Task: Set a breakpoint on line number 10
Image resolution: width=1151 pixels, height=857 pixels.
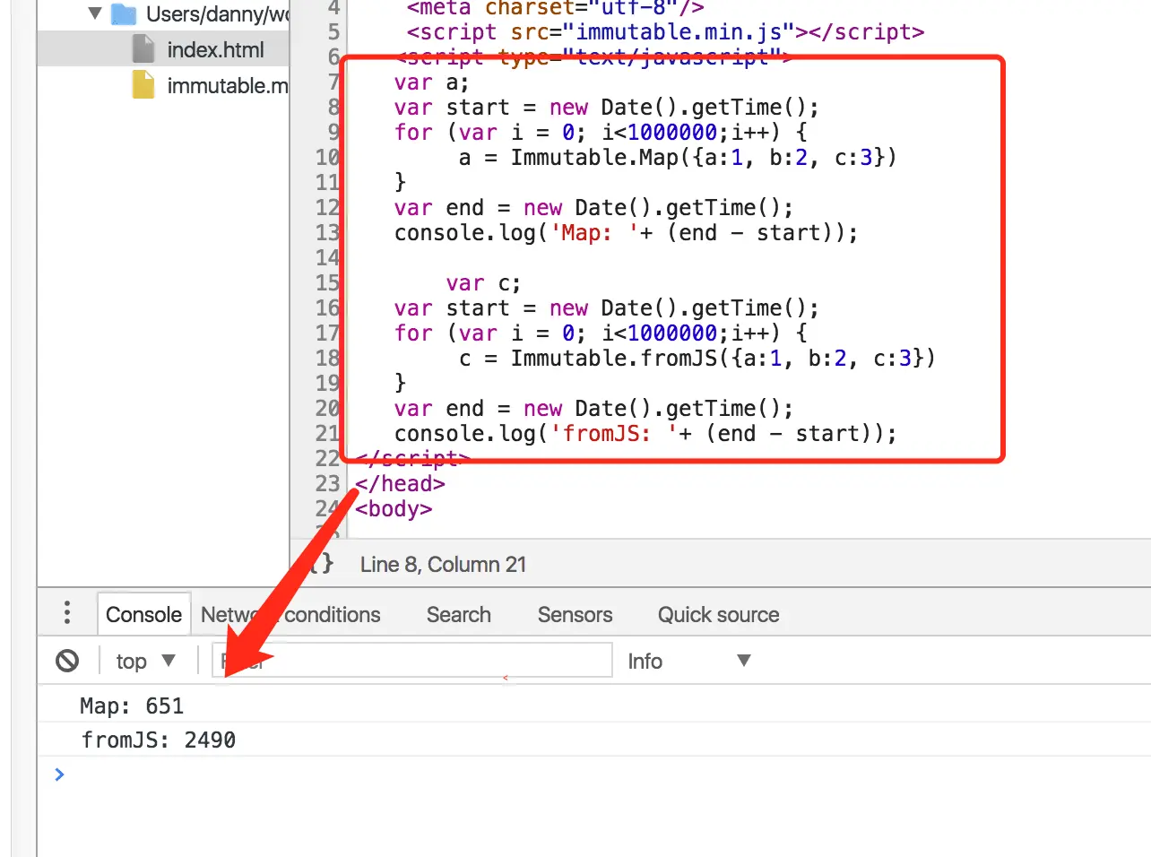Action: [327, 158]
